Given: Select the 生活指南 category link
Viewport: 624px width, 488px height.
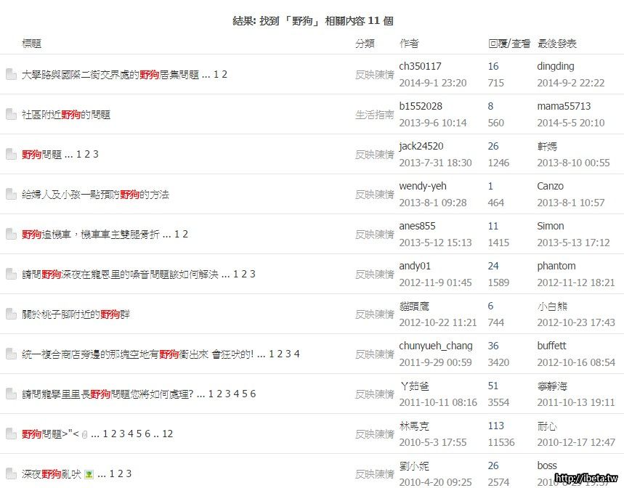Looking at the screenshot, I should [374, 115].
